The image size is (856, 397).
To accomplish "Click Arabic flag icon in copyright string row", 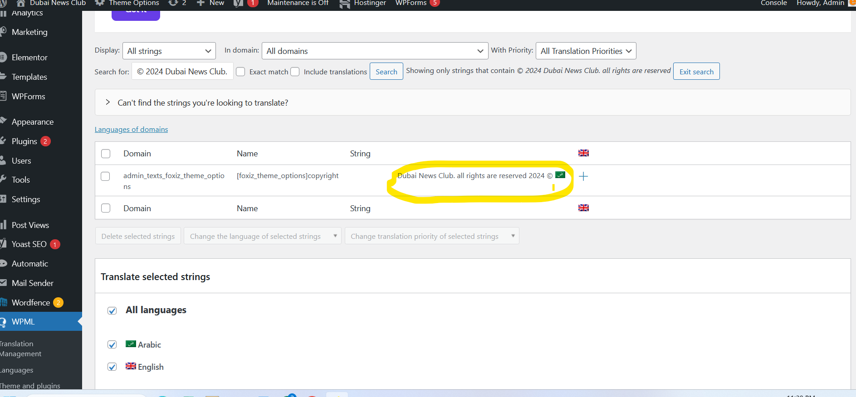I will coord(560,175).
